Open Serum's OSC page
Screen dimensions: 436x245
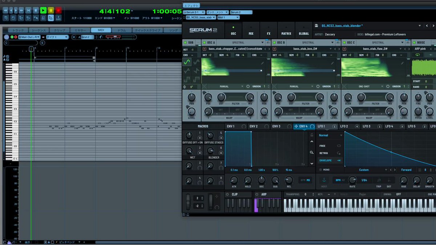pos(233,31)
